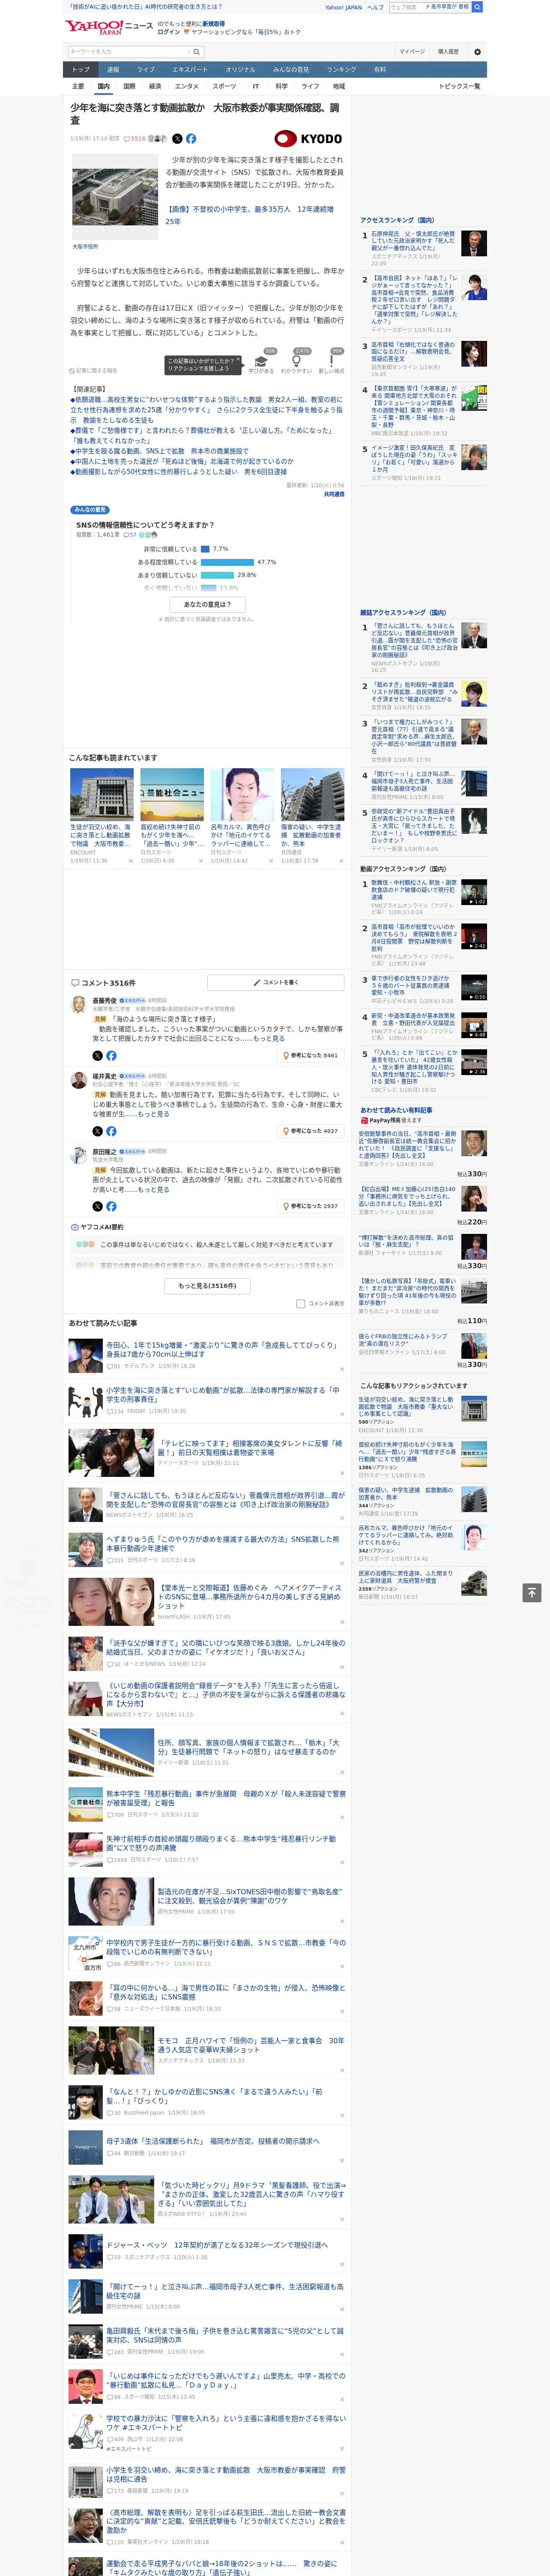Share 原田隆之's comment on Facebook
This screenshot has height=2576, width=550.
tap(111, 1206)
